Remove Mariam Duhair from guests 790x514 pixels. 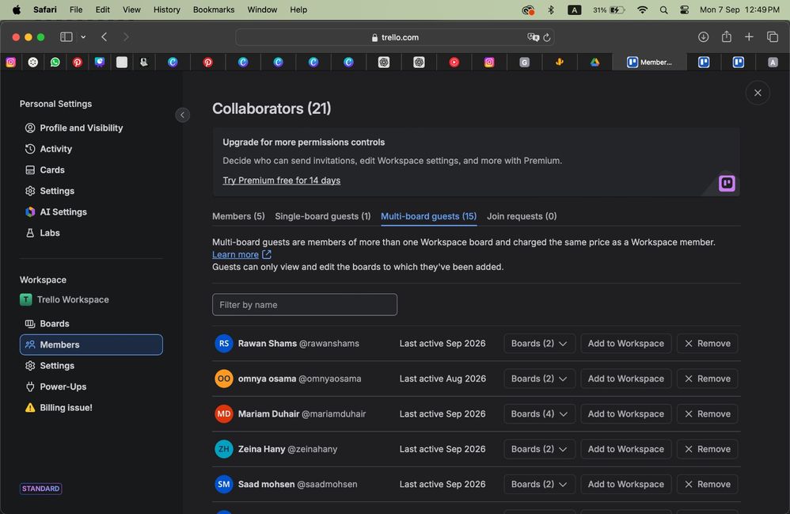708,413
